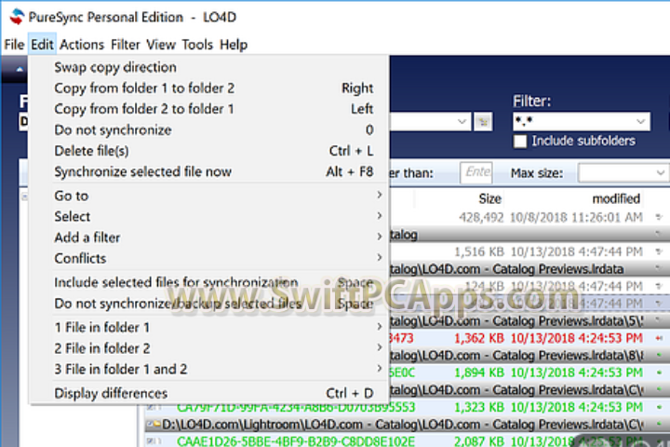The image size is (670, 447).
Task: Expand the Go to submenu
Action: 209,196
